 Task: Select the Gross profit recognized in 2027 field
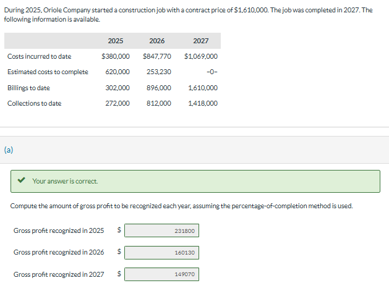(161, 274)
